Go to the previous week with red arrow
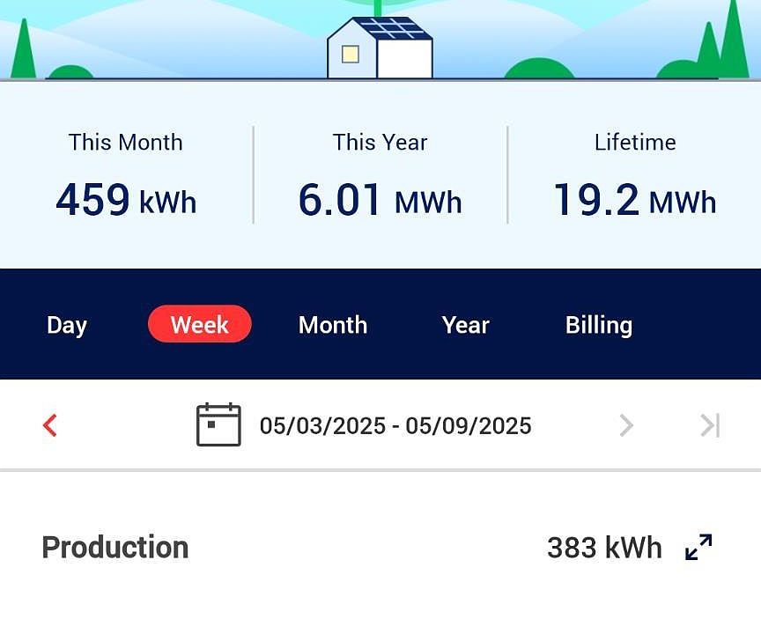 (50, 425)
